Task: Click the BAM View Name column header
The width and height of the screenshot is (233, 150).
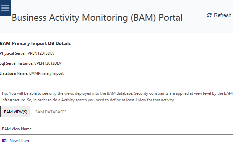Action: tap(17, 129)
